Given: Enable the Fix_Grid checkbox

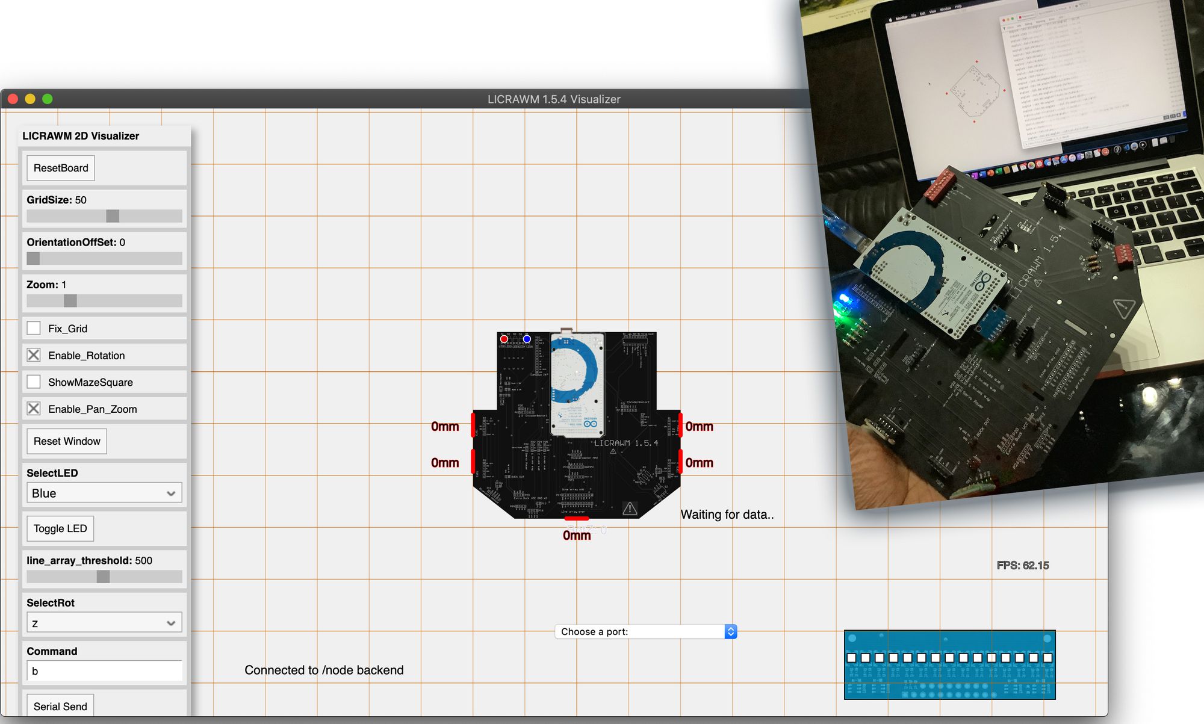Looking at the screenshot, I should coord(34,328).
